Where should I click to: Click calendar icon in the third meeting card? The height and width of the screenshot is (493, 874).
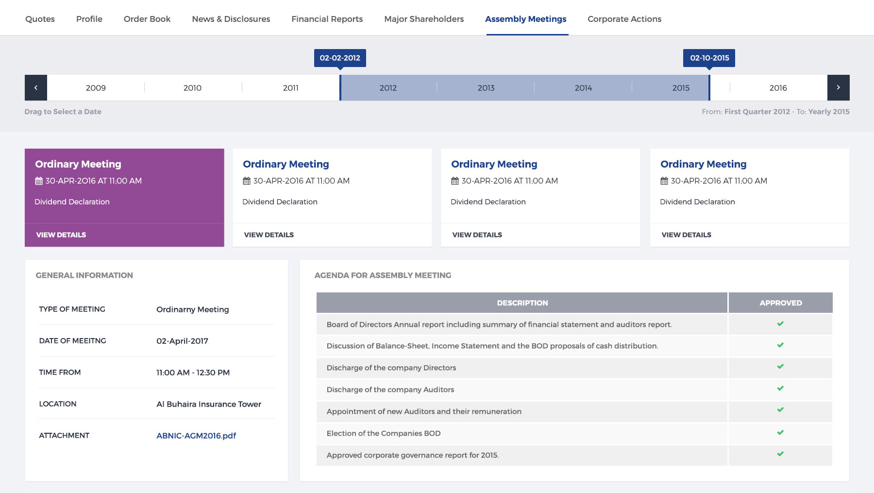[455, 181]
